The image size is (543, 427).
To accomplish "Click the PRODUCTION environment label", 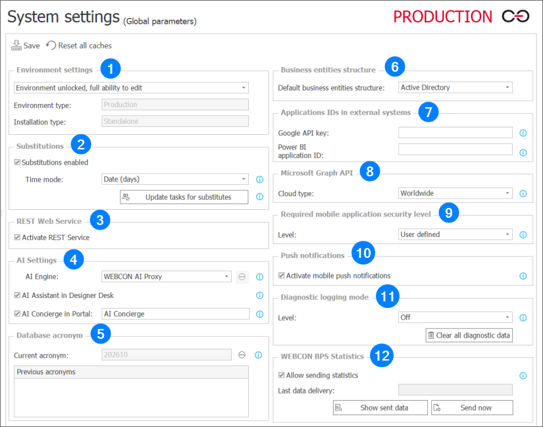I will (x=442, y=16).
